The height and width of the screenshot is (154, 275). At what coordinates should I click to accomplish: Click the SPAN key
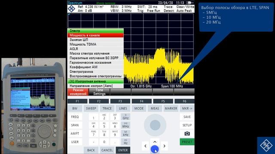pyautogui.click(x=75, y=125)
